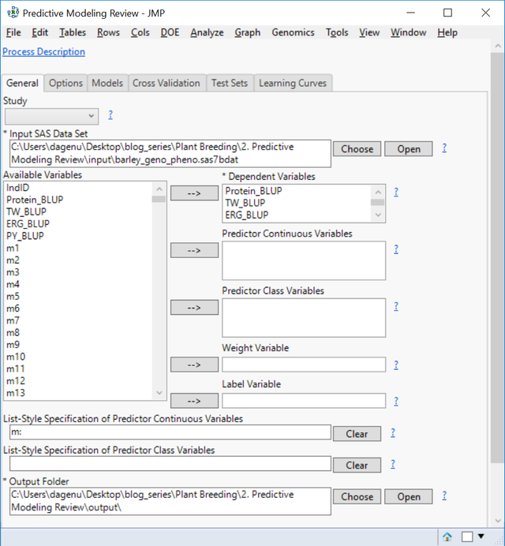
Task: Open help for Dependent Variables
Action: coord(395,192)
